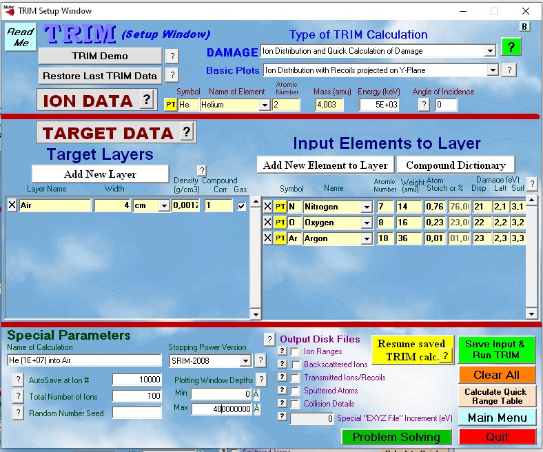Viewport: 543px width, 452px height.
Task: Expand the Stopping Power Version SRIM-2008 dropdown
Action: 245,361
